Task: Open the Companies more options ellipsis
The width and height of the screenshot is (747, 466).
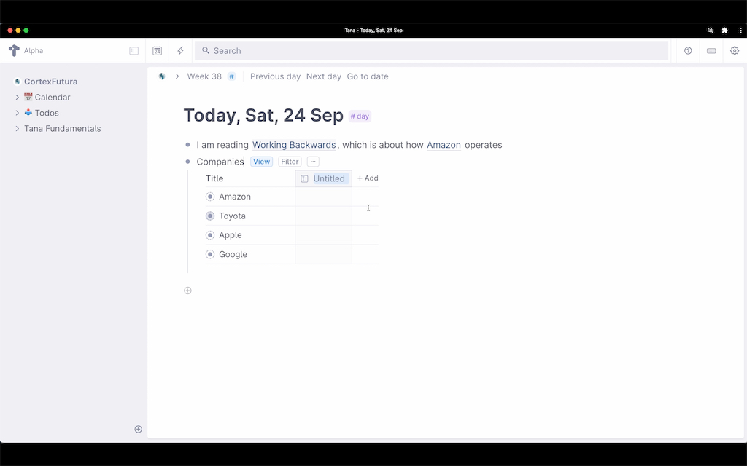Action: pos(313,162)
